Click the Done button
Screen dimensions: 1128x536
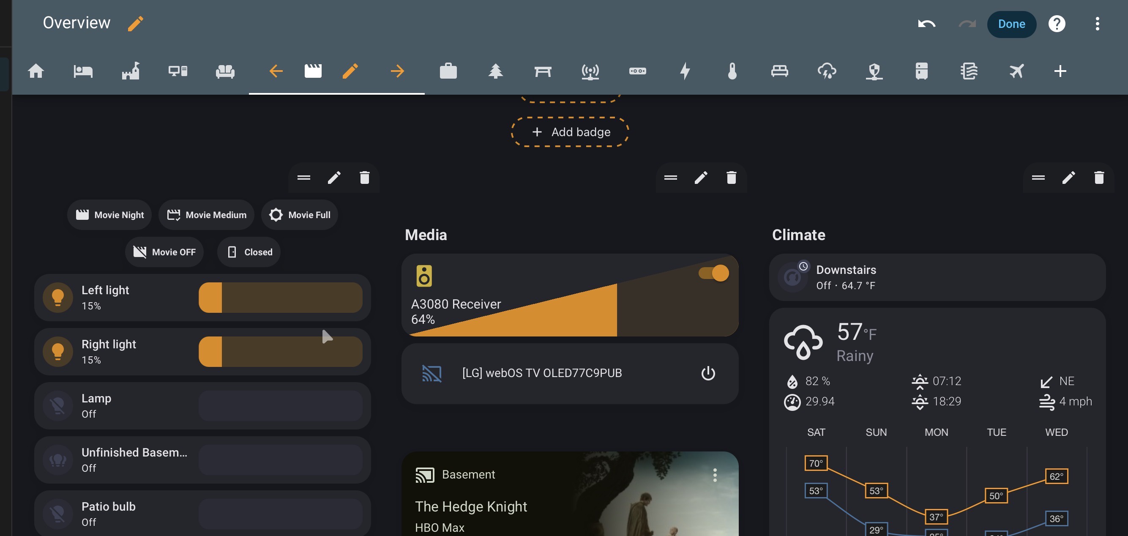tap(1011, 24)
